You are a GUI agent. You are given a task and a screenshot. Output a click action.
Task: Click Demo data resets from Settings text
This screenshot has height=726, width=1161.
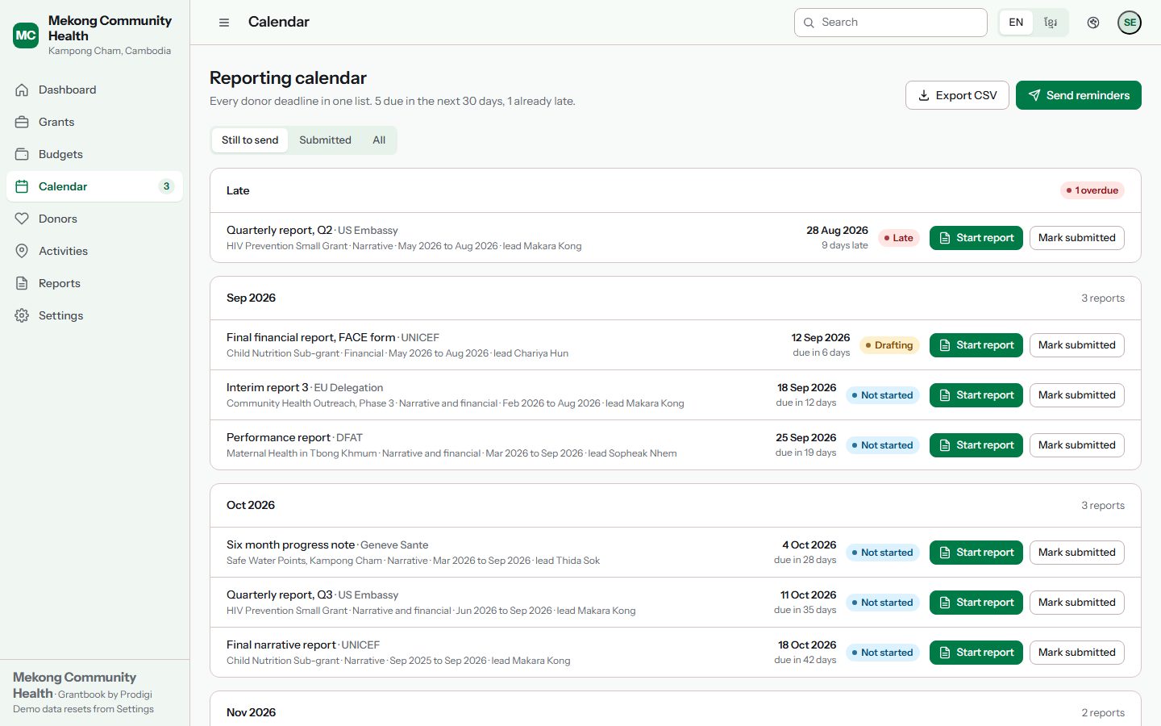coord(83,709)
